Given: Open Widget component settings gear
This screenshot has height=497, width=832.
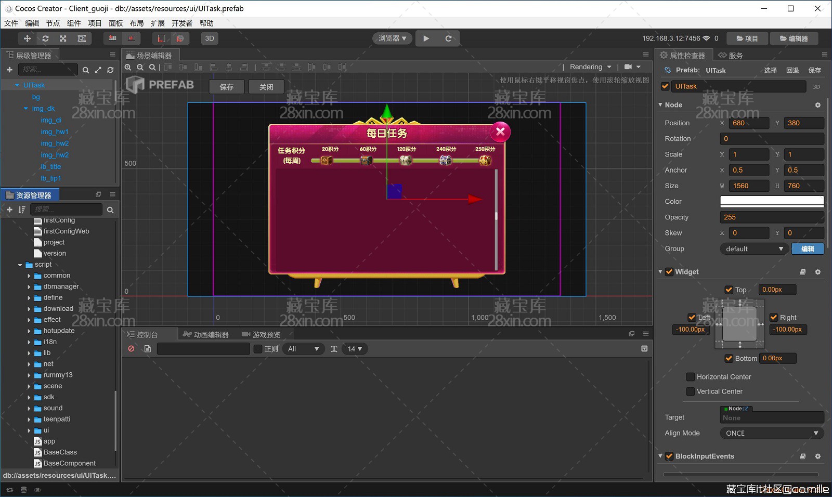Looking at the screenshot, I should point(817,272).
